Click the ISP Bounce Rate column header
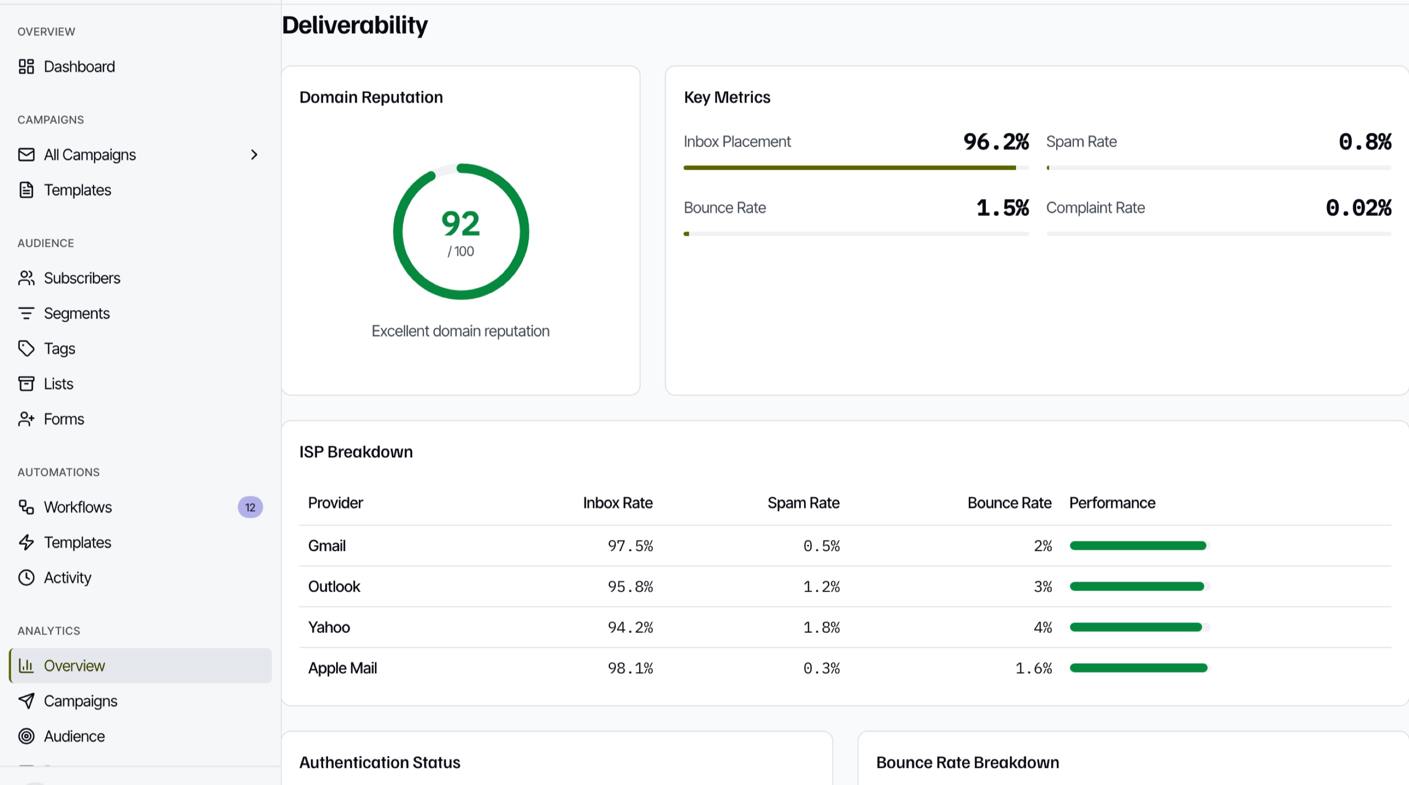This screenshot has height=785, width=1409. pyautogui.click(x=1009, y=503)
